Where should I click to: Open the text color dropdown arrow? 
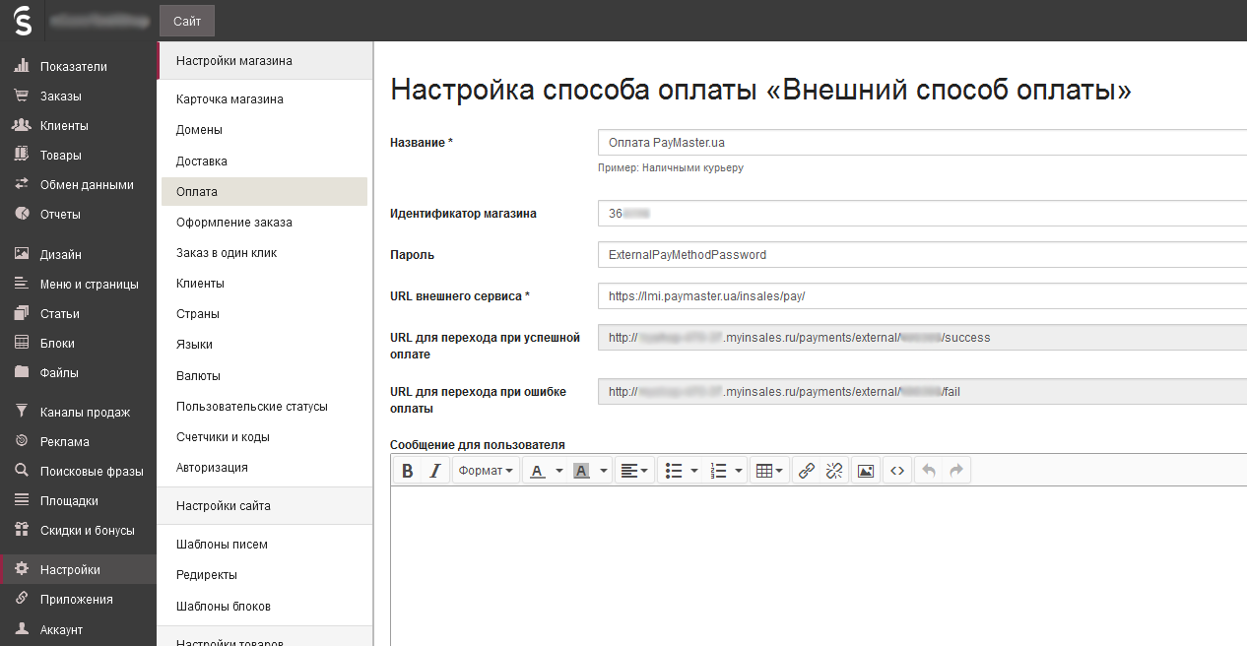coord(559,471)
